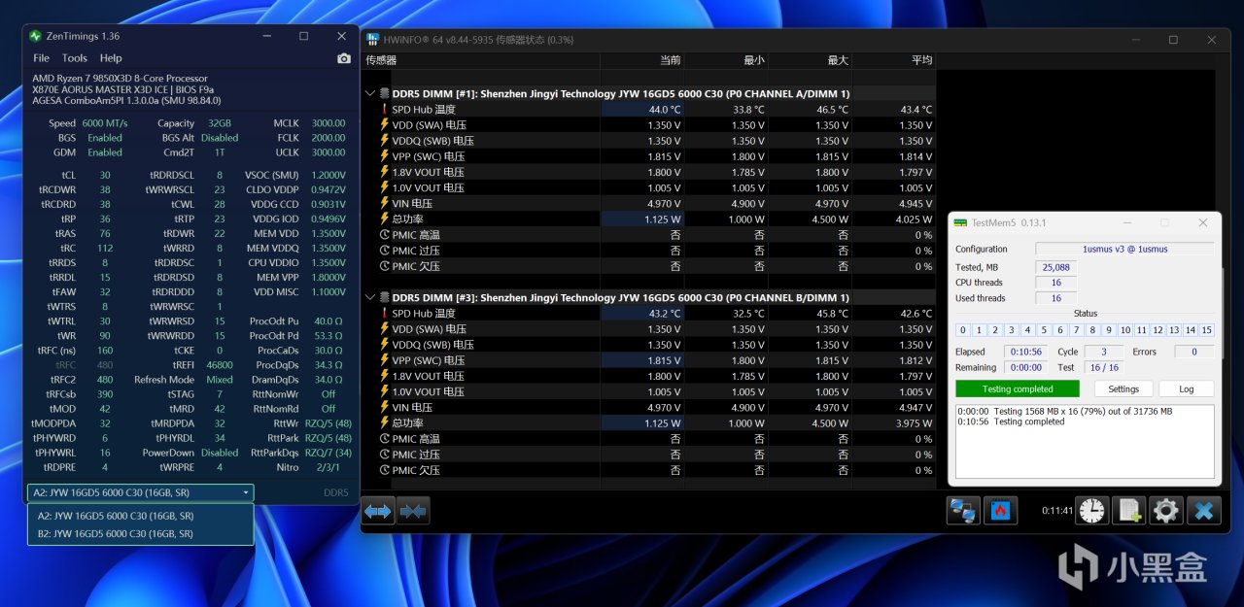The image size is (1244, 607).
Task: Click the Settings button in TestMem5
Action: [1123, 388]
